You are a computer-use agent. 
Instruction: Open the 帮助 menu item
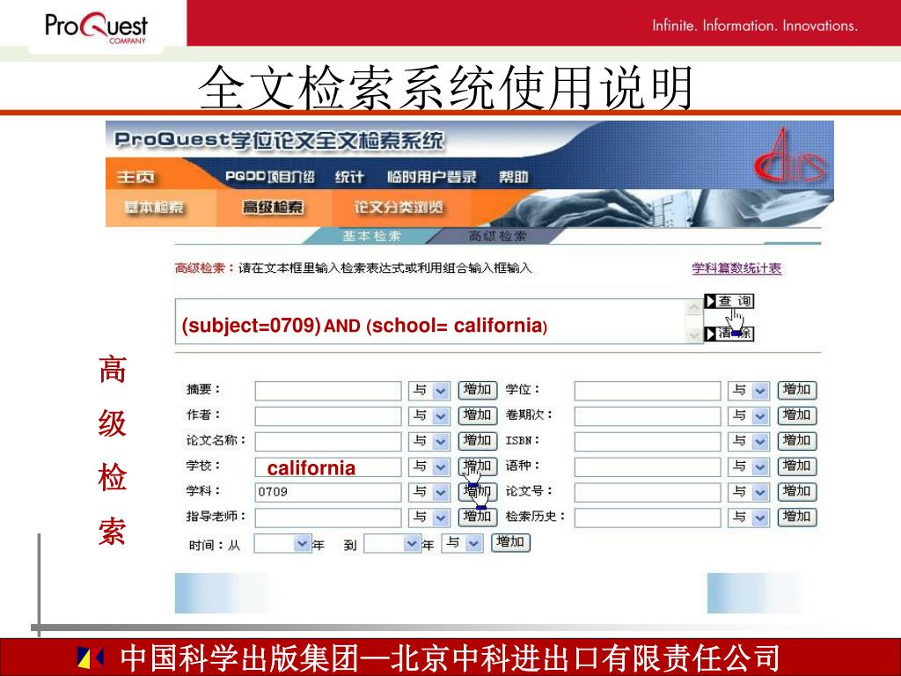tap(513, 176)
